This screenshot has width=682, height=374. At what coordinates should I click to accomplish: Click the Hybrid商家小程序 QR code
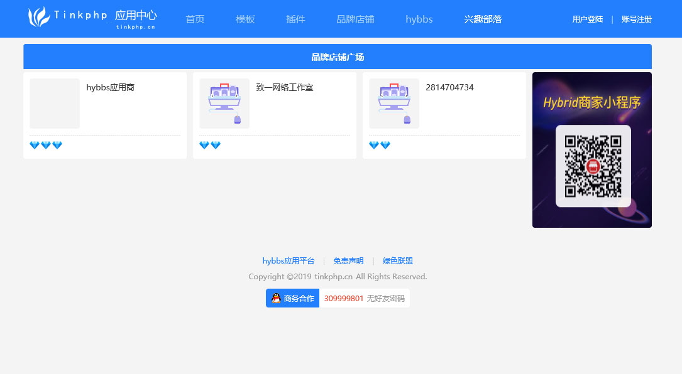[x=591, y=166]
